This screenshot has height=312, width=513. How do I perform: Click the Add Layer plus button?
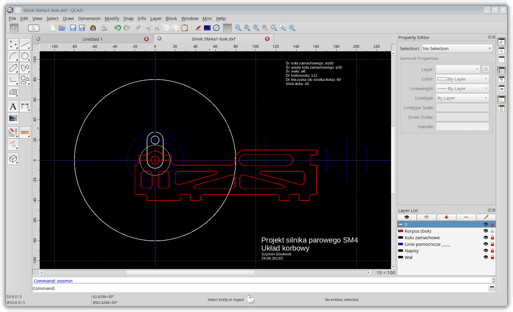(446, 217)
